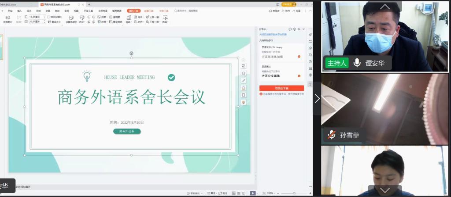Adjust the zoom slider handle
Image resolution: width=451 pixels, height=197 pixels.
pos(294,193)
